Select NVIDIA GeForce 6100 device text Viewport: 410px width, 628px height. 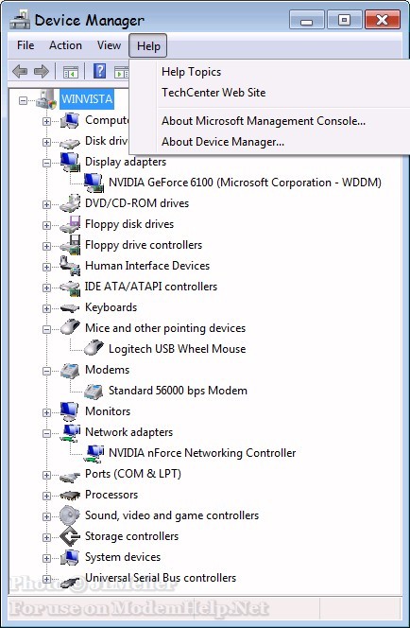(x=246, y=183)
